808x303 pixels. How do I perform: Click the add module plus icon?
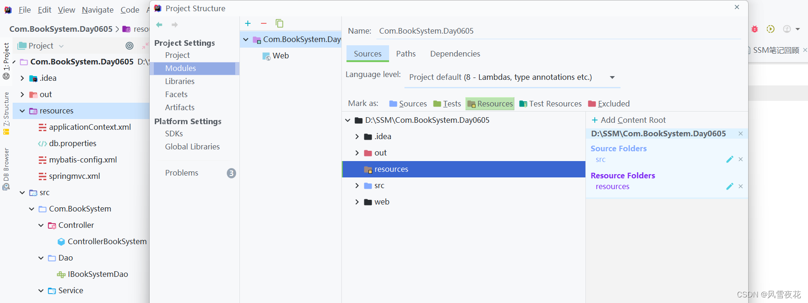(248, 23)
